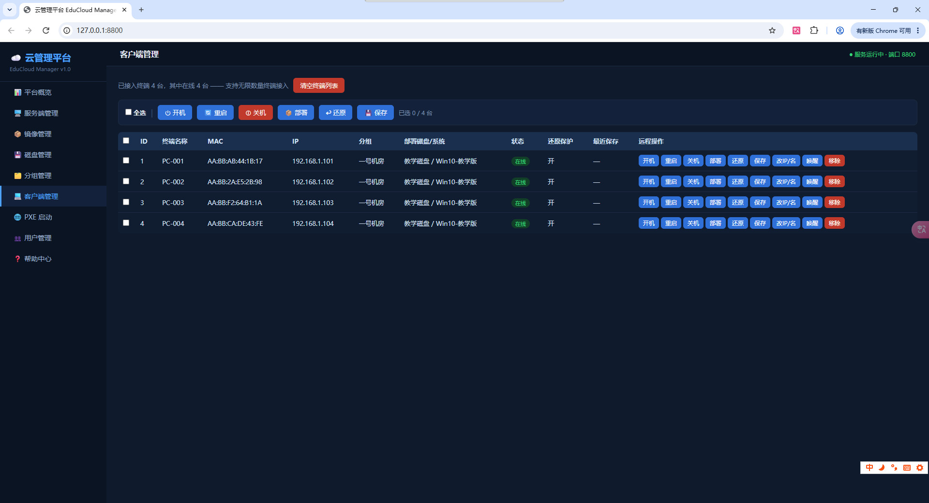Click the batch 部署 deploy button

[x=296, y=113]
